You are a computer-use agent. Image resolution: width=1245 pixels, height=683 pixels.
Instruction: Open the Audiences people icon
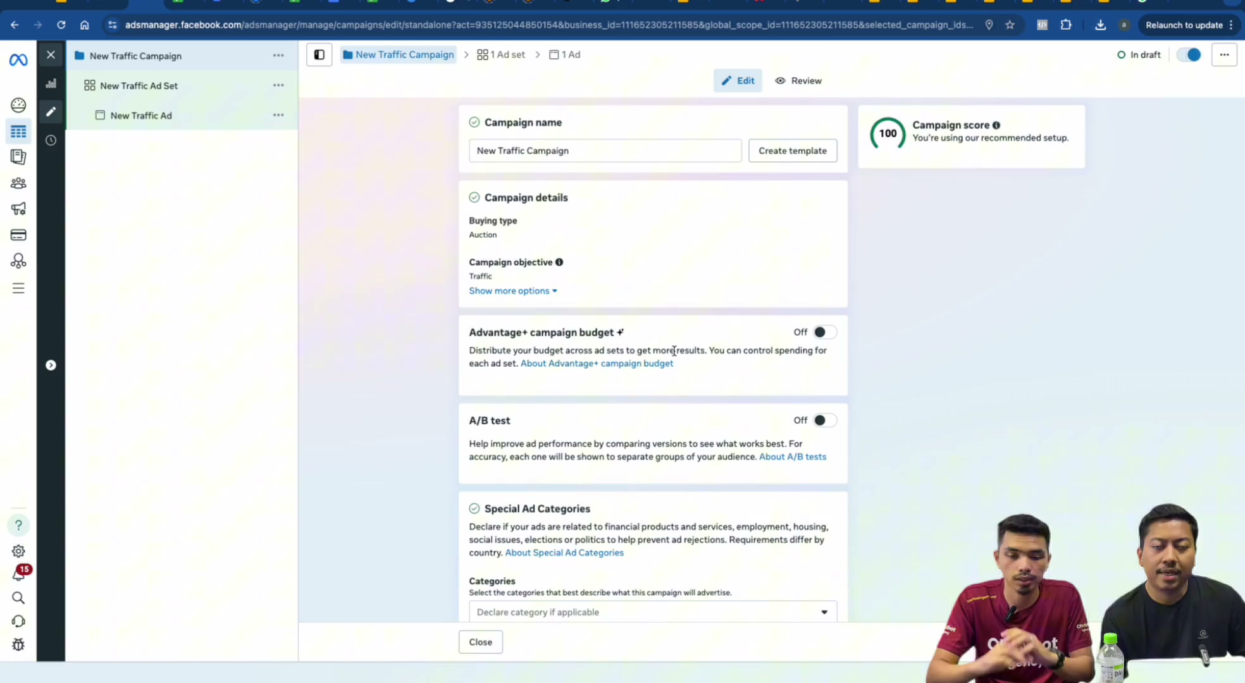pyautogui.click(x=18, y=183)
